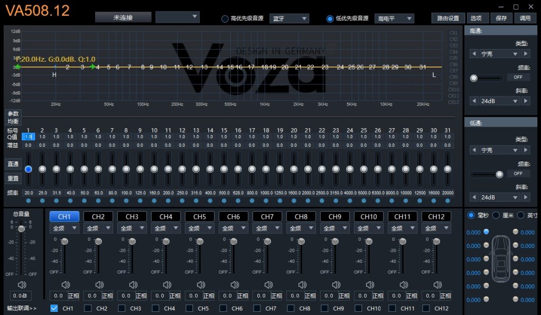Mute CH1 with its speaker icon
The image size is (541, 315).
(66, 285)
